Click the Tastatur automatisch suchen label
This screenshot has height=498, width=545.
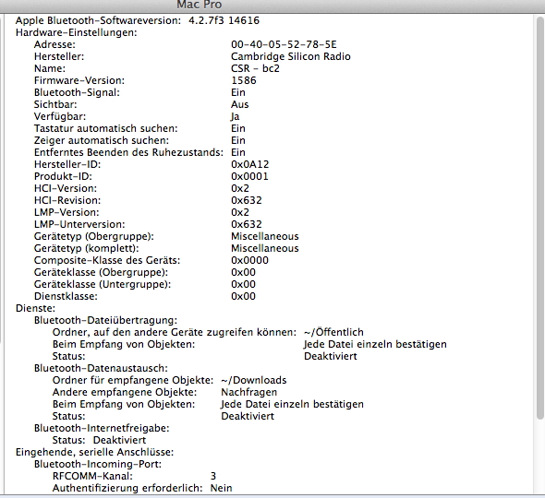[x=105, y=128]
